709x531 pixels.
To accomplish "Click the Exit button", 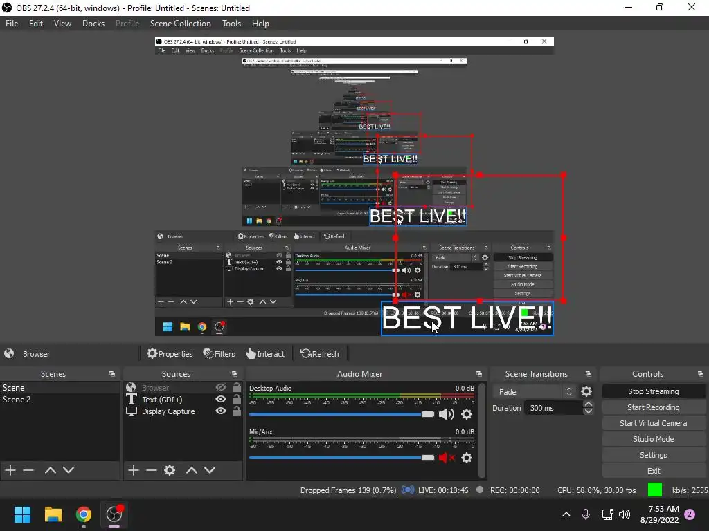I will tap(654, 470).
